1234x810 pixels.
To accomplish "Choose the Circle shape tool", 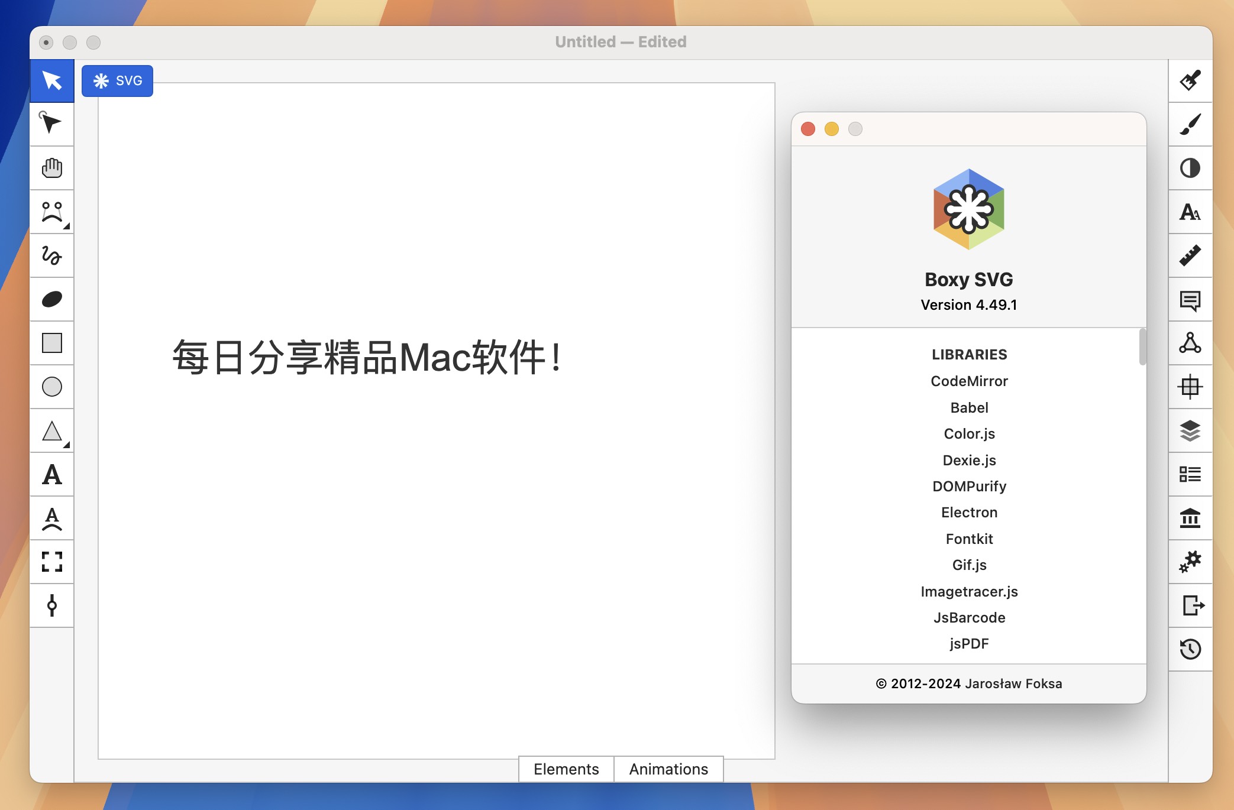I will [x=52, y=387].
